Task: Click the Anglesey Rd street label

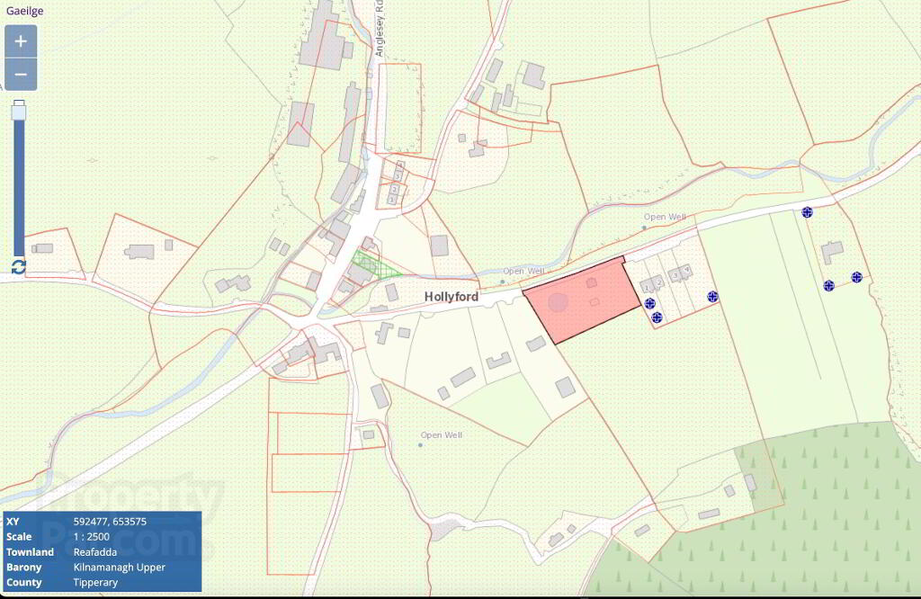Action: tap(380, 28)
